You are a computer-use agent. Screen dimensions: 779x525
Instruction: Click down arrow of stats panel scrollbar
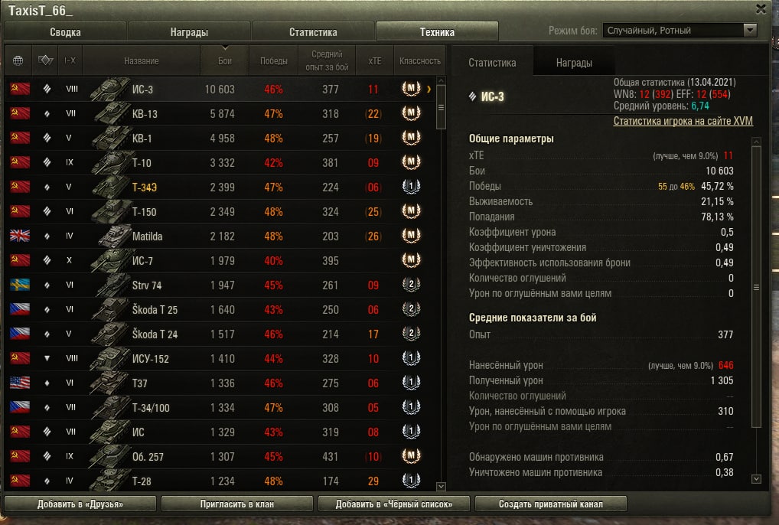coord(756,479)
